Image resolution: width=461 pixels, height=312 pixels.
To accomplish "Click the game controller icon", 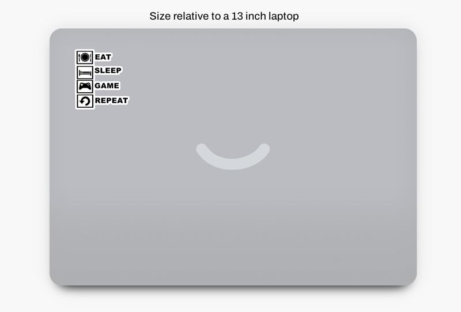I will point(85,87).
